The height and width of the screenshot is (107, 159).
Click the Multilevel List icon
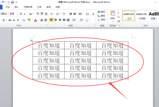pos(64,14)
